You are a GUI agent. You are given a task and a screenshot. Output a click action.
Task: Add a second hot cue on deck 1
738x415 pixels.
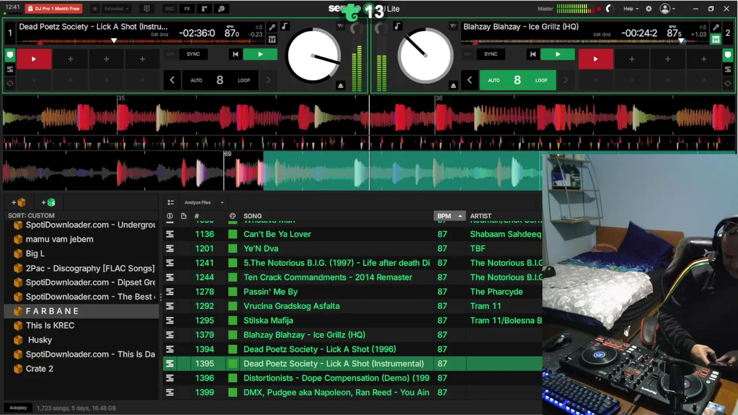coord(70,59)
